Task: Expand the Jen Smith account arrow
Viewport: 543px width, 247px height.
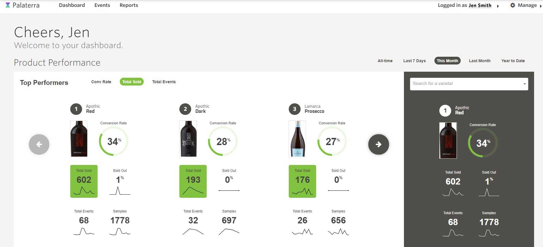Action: (x=498, y=6)
